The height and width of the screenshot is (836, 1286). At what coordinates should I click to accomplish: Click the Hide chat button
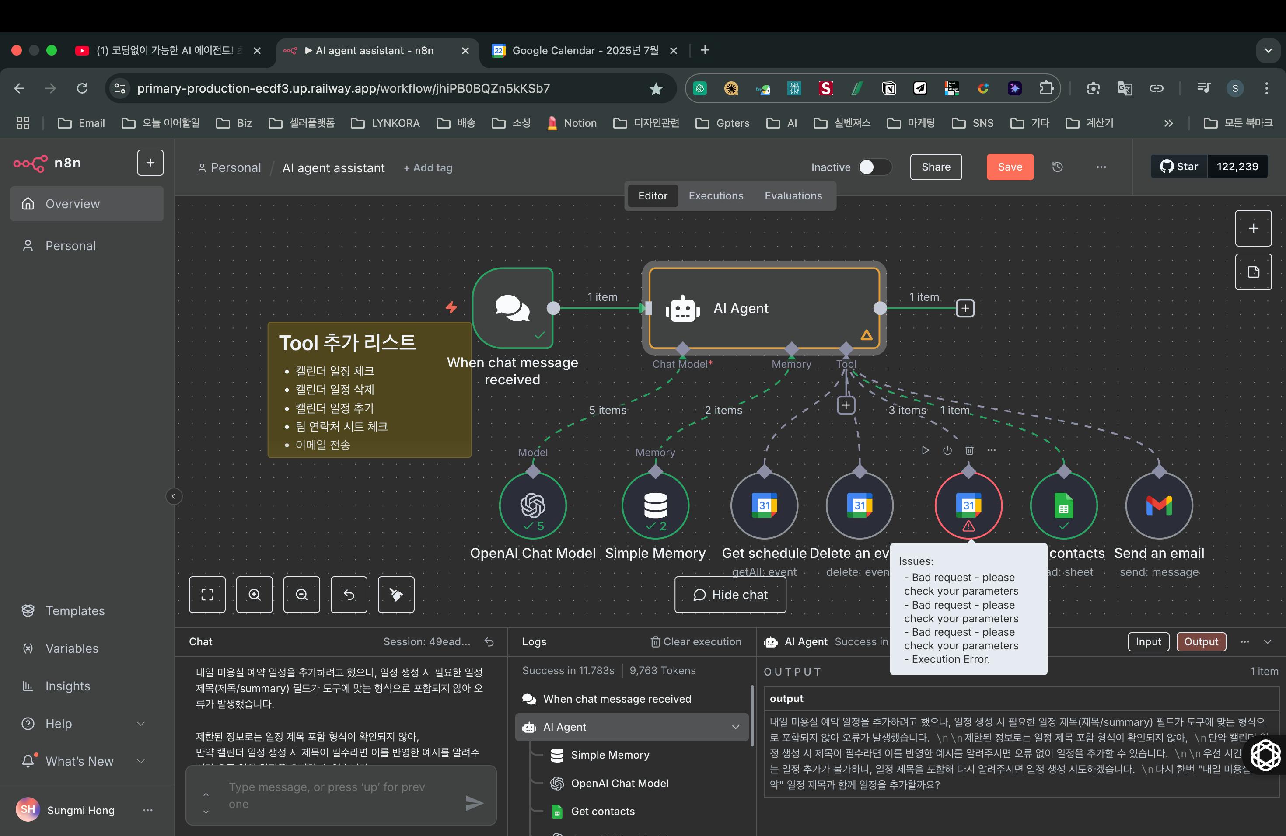click(730, 595)
